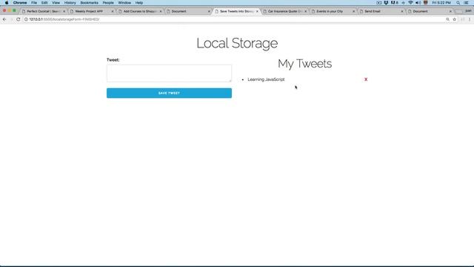Viewport: 474px width, 267px height.
Task: Switch to Events in your City tab
Action: pyautogui.click(x=333, y=11)
